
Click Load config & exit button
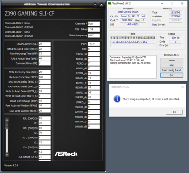[x=172, y=70]
